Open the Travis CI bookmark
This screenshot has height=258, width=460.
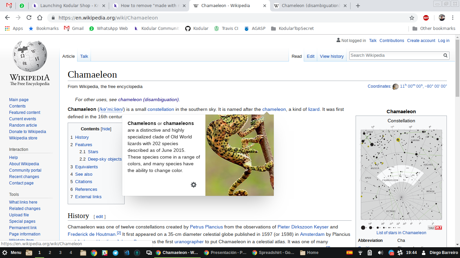(226, 29)
